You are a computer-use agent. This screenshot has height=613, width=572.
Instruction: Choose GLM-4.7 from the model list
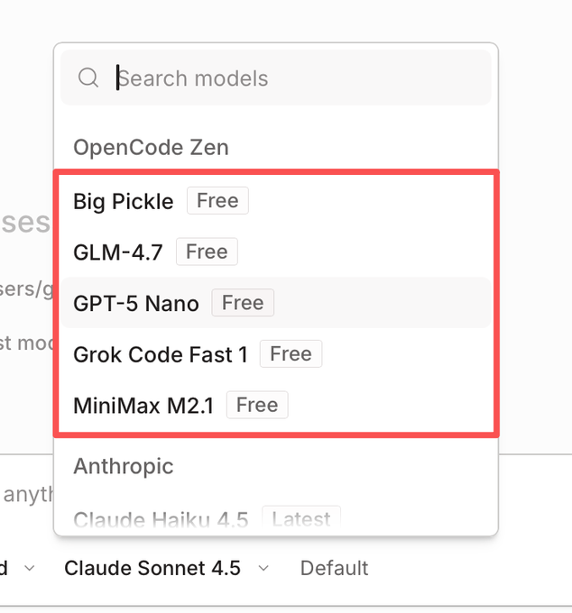(117, 252)
